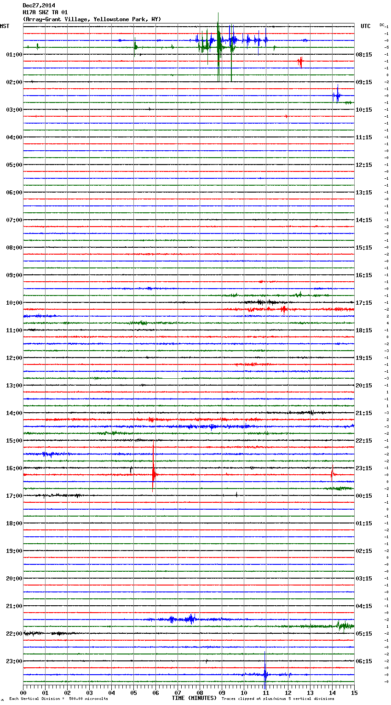
Task: Click the 12:15 UTC time label
Action: (364, 165)
